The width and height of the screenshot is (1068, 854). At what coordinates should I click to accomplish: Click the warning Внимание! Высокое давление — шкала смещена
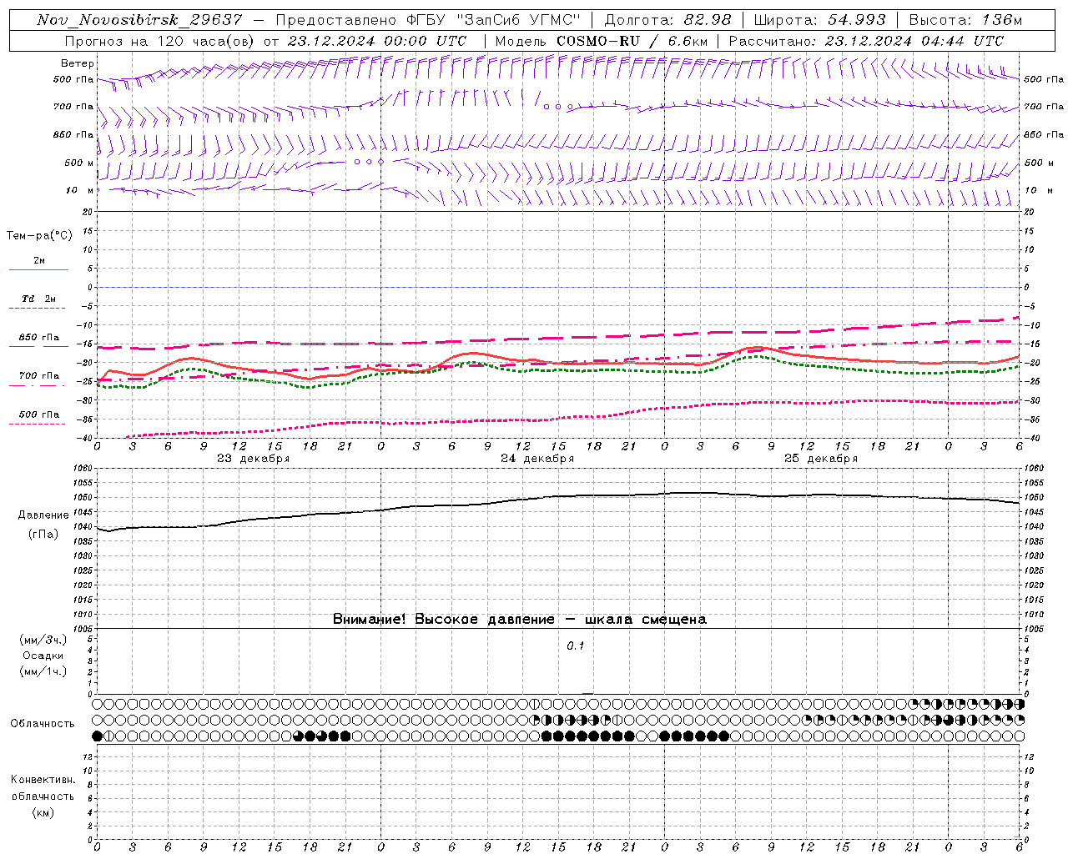[x=520, y=620]
